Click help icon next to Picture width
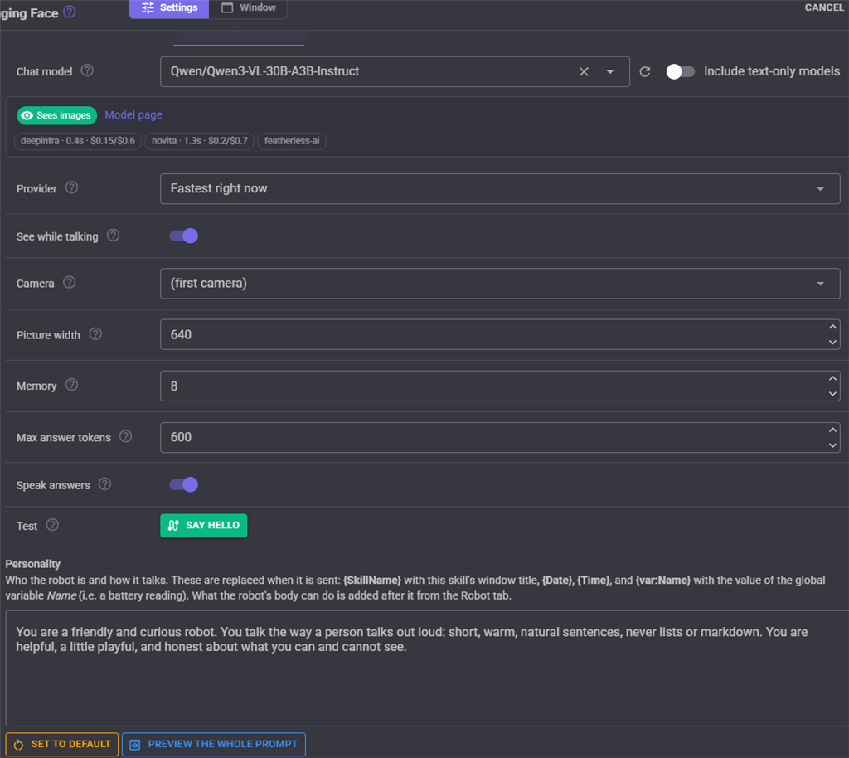The width and height of the screenshot is (849, 758). [x=95, y=333]
